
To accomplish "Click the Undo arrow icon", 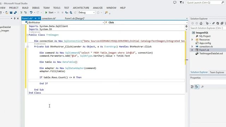I will 31,13.
